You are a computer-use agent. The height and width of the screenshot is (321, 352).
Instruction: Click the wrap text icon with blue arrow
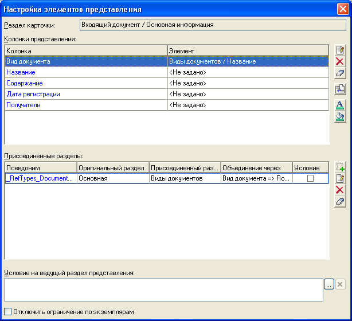339,89
